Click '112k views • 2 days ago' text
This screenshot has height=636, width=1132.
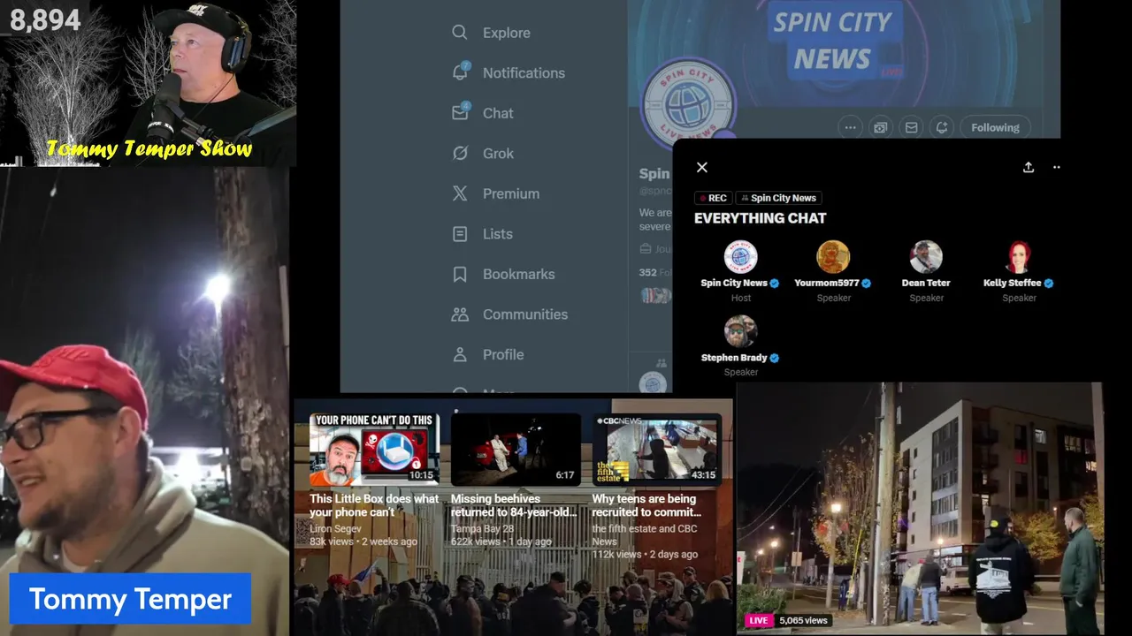tap(645, 554)
